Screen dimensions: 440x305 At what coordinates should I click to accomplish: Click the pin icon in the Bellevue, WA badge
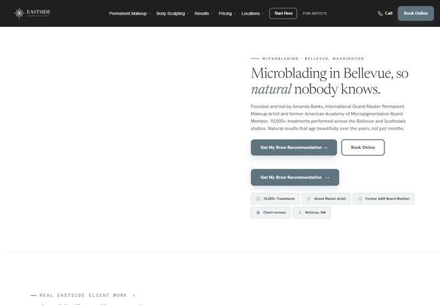point(300,212)
